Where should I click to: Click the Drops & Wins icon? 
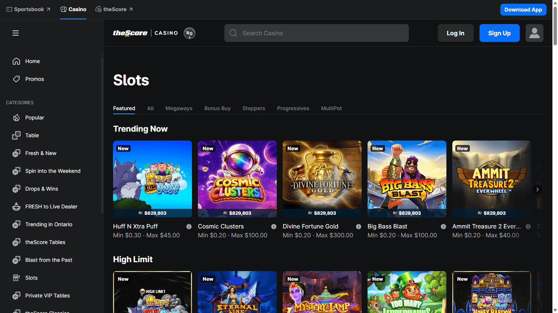tap(16, 189)
